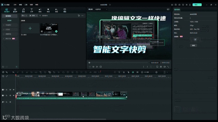Open the 文件 (File) menu
The width and height of the screenshot is (218, 122).
pos(15,5)
